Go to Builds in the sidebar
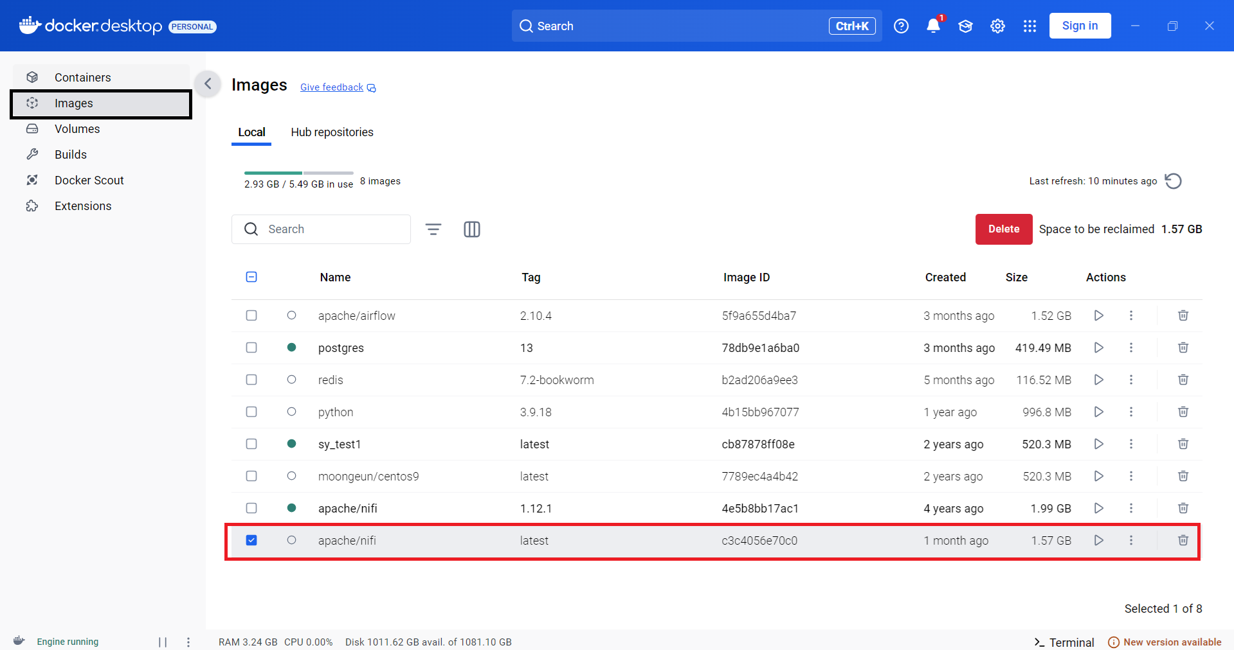The height and width of the screenshot is (650, 1234). tap(101, 154)
